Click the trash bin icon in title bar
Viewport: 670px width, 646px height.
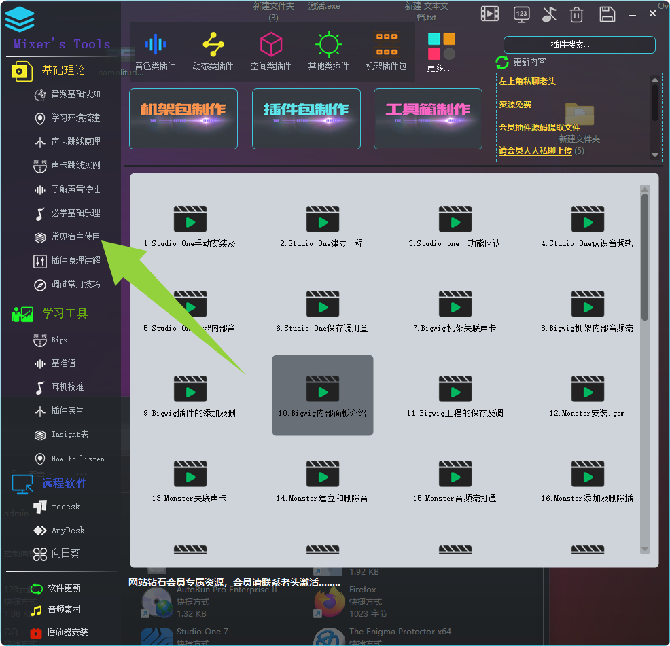coord(576,14)
